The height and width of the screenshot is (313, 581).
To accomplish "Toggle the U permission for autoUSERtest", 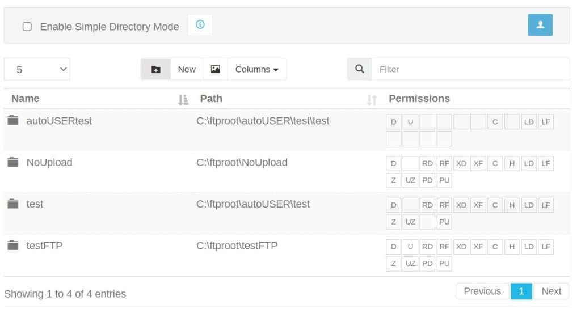I will pyautogui.click(x=410, y=122).
